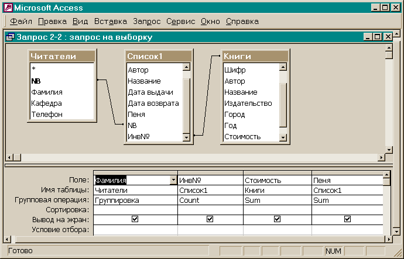
Task: Select Название field in Книги table
Action: point(251,92)
